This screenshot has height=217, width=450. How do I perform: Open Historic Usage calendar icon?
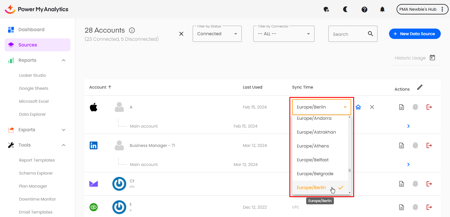[432, 58]
